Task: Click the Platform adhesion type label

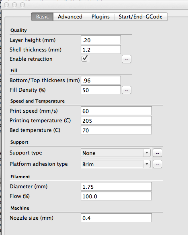Action: click(x=39, y=164)
